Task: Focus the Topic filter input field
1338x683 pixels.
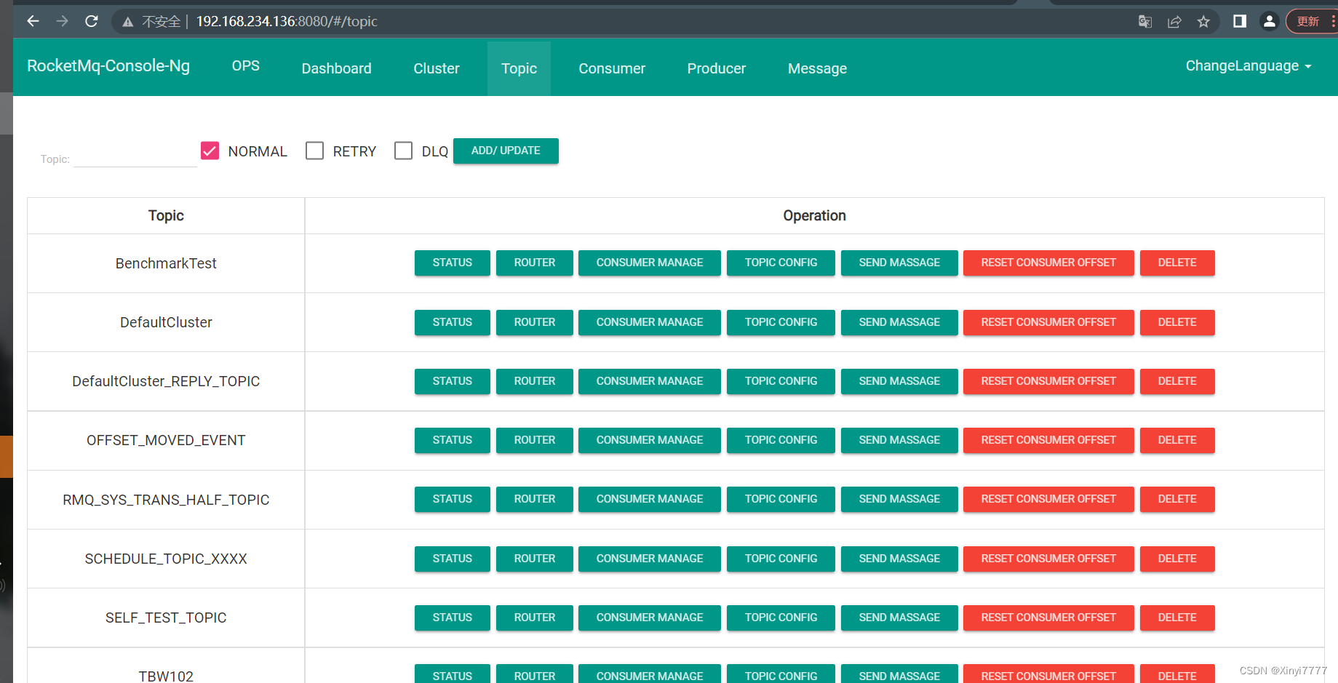Action: [x=135, y=158]
